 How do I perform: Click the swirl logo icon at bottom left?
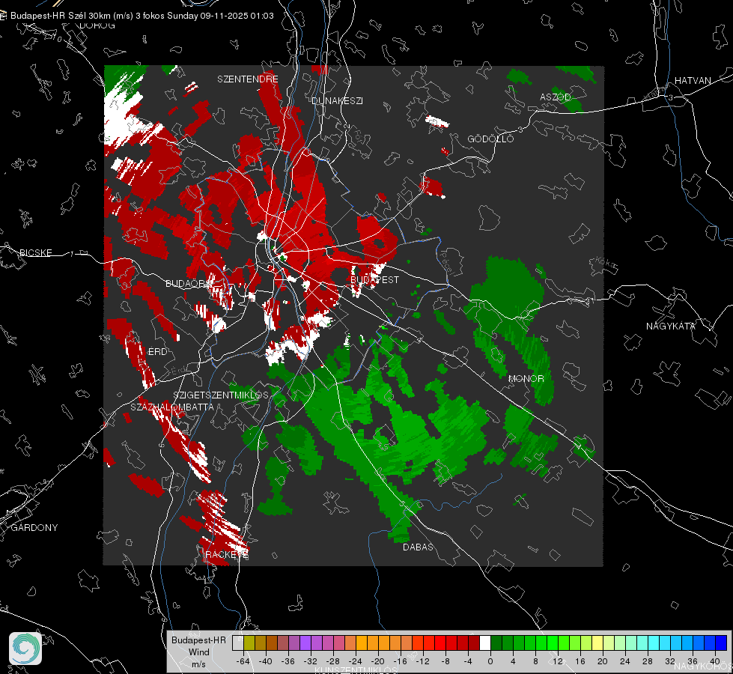[25, 649]
